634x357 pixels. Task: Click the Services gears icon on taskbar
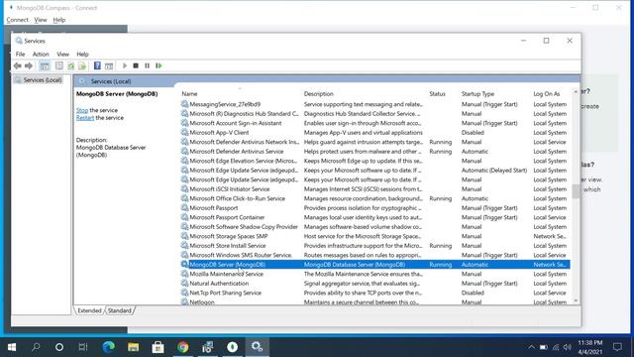point(258,347)
